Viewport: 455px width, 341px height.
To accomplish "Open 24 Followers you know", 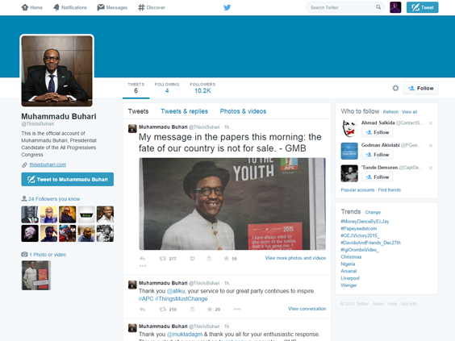I will click(x=54, y=199).
